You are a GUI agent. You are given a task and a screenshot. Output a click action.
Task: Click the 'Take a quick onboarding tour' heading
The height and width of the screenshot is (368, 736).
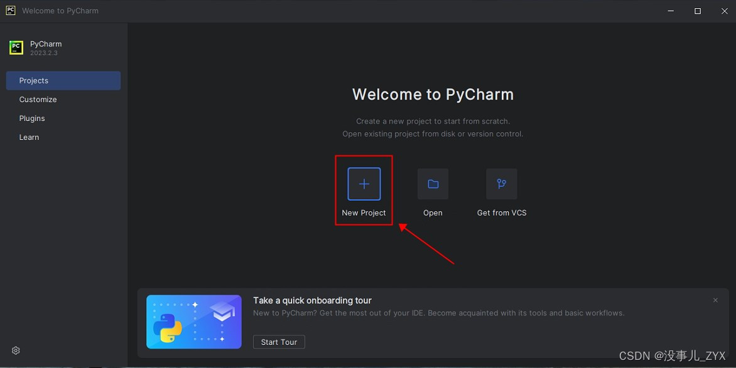tap(313, 300)
